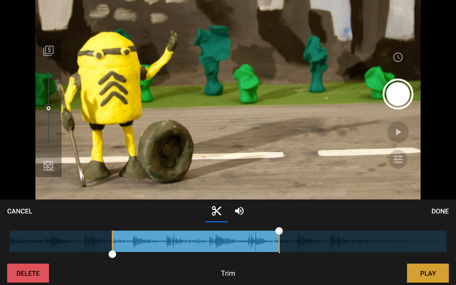Toggle the grid overlay icon
This screenshot has height=285, width=456.
[48, 166]
